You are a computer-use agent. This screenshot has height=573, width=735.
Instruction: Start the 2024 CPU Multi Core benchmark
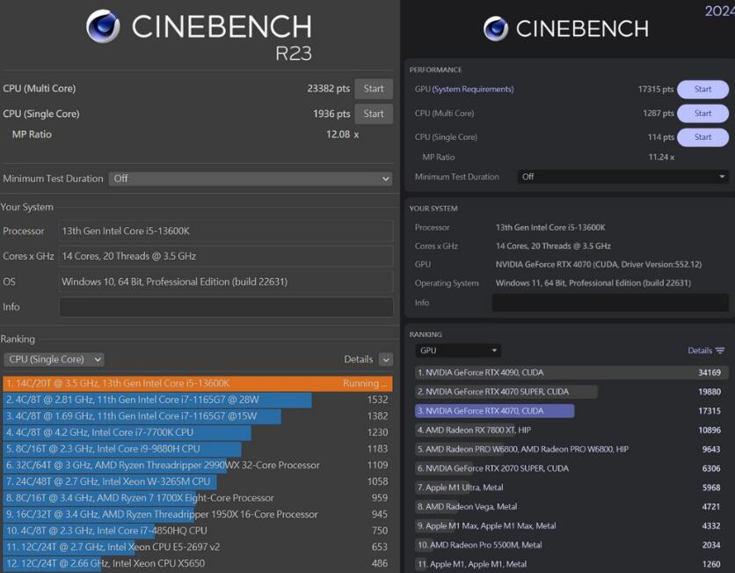(702, 113)
